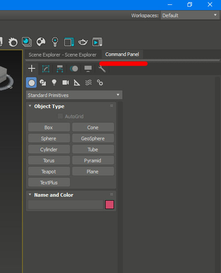Click the Teapot primitive button
This screenshot has height=273, width=221.
pos(49,172)
